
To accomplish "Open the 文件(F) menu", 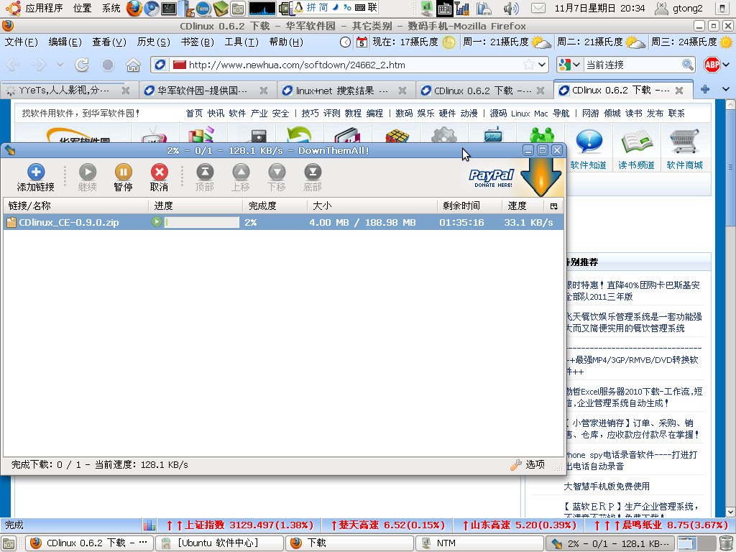I will coord(21,42).
